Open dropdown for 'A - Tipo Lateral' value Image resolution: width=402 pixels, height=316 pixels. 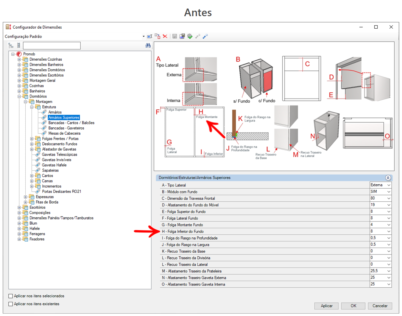pos(389,185)
